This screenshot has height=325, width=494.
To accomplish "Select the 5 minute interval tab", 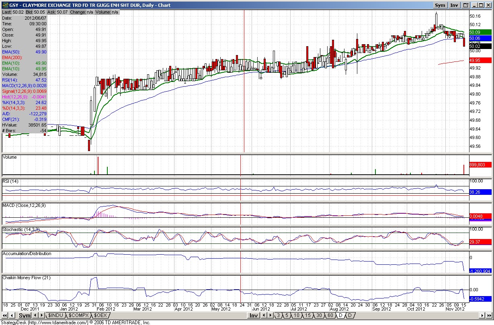I will [287, 315].
